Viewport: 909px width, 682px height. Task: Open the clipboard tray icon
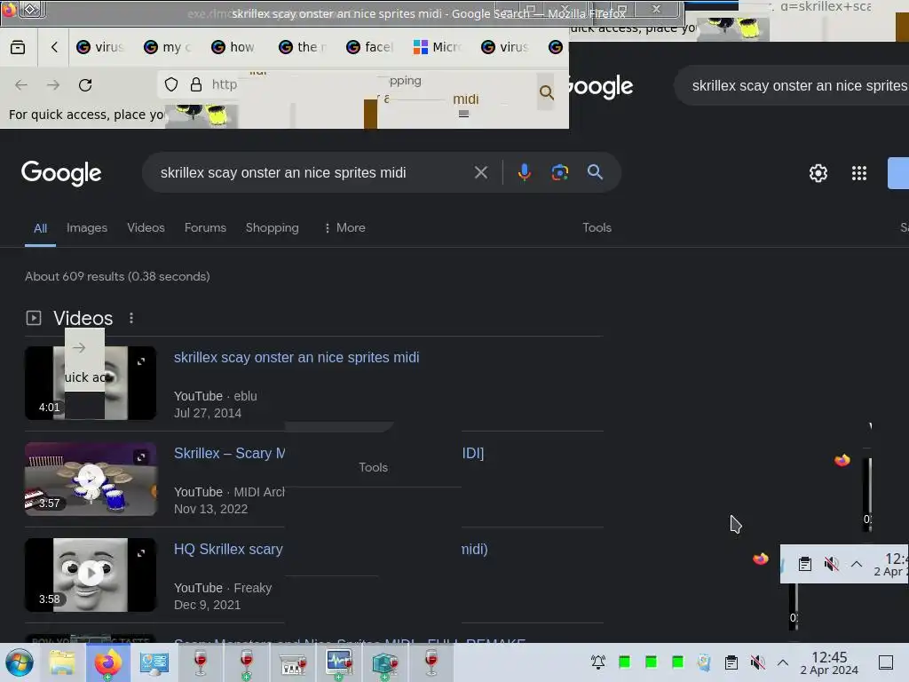pos(731,662)
